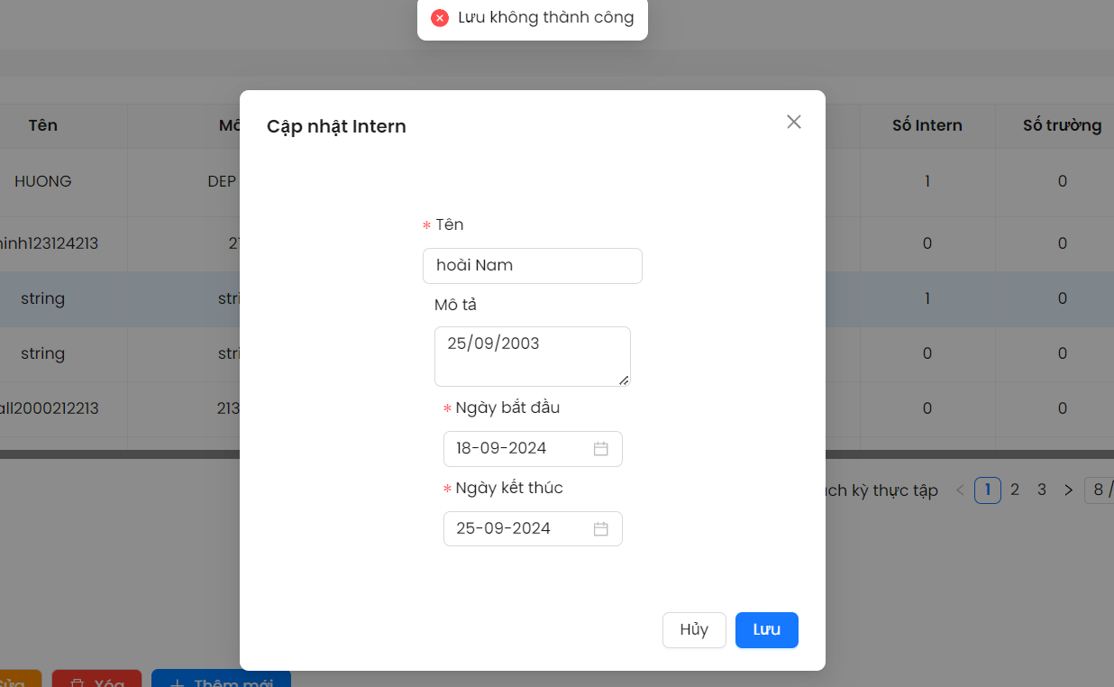This screenshot has height=687, width=1114.
Task: Click the Ngày kết thúc date field
Action: click(x=514, y=529)
